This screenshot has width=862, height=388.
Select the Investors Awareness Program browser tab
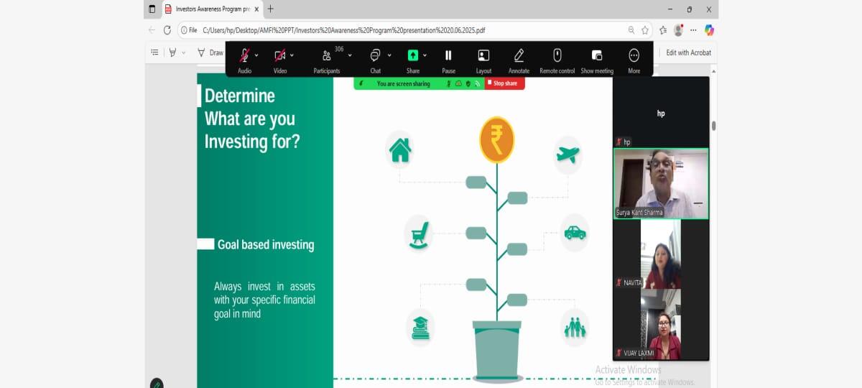click(x=212, y=9)
